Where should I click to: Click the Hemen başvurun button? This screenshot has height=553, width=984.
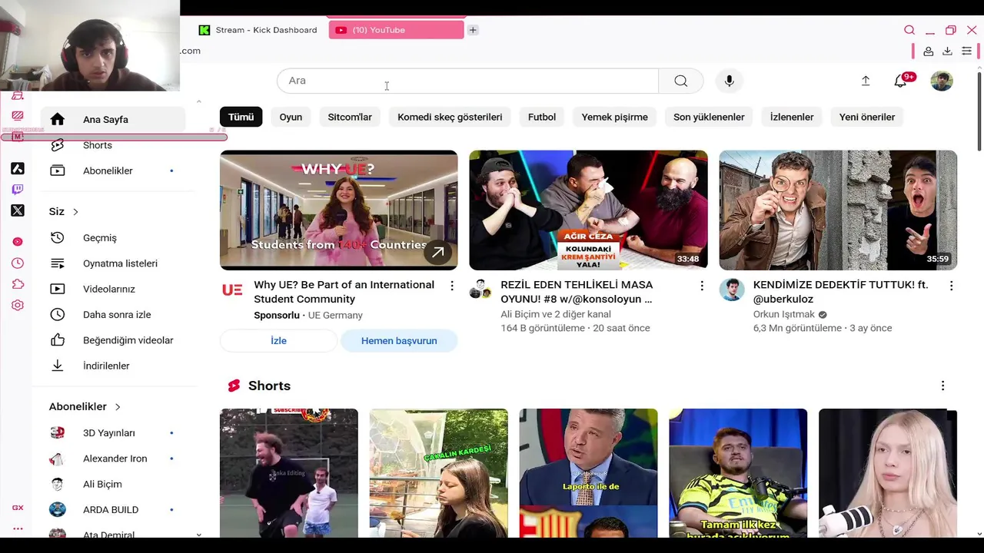click(399, 341)
